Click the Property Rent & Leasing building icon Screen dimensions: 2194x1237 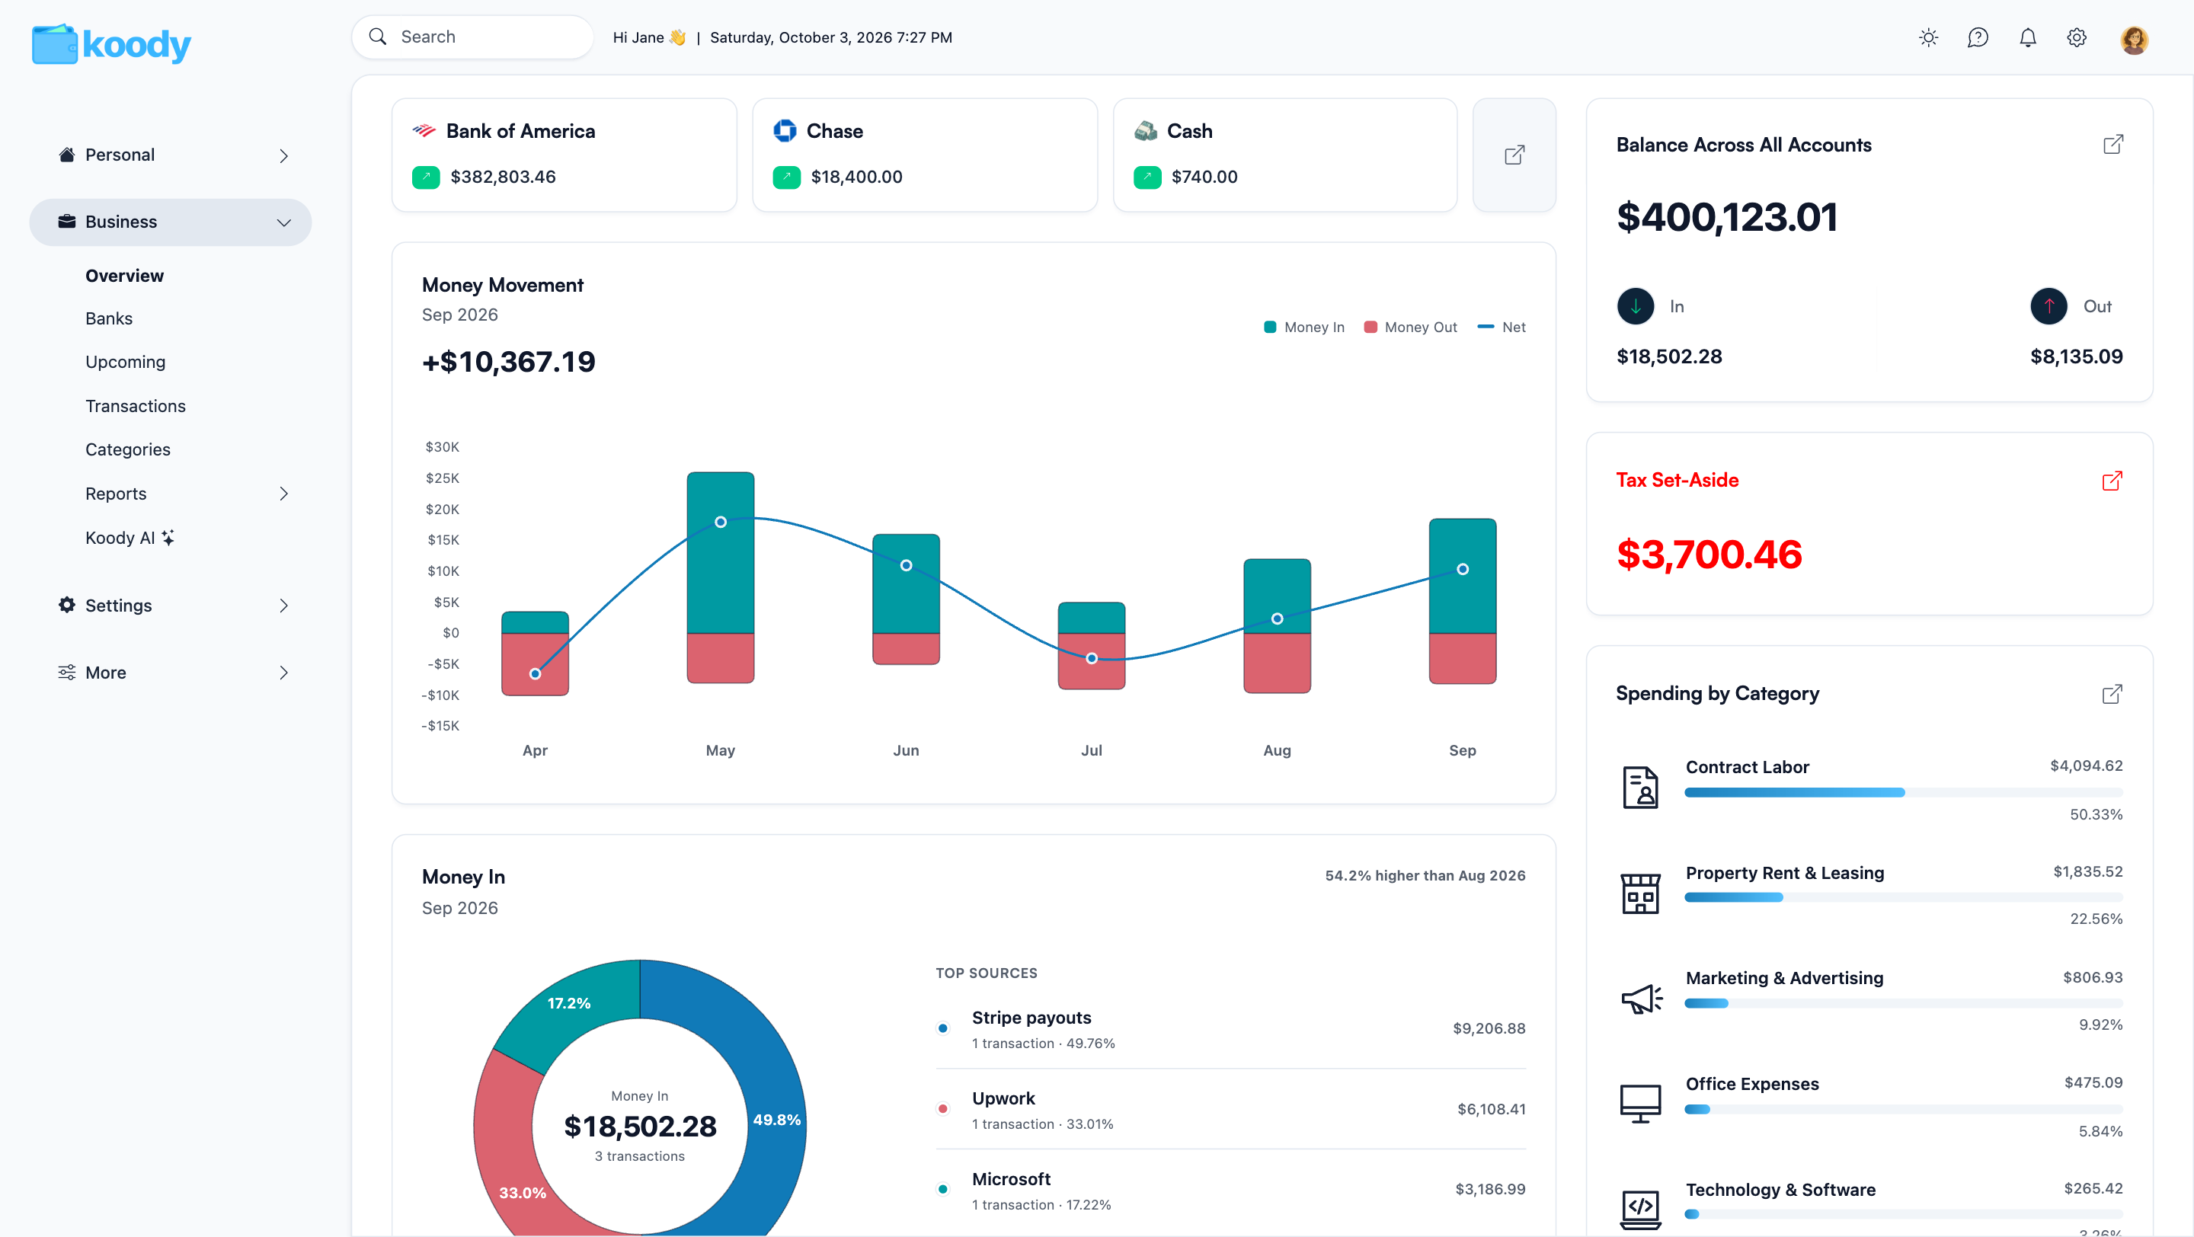click(x=1640, y=894)
